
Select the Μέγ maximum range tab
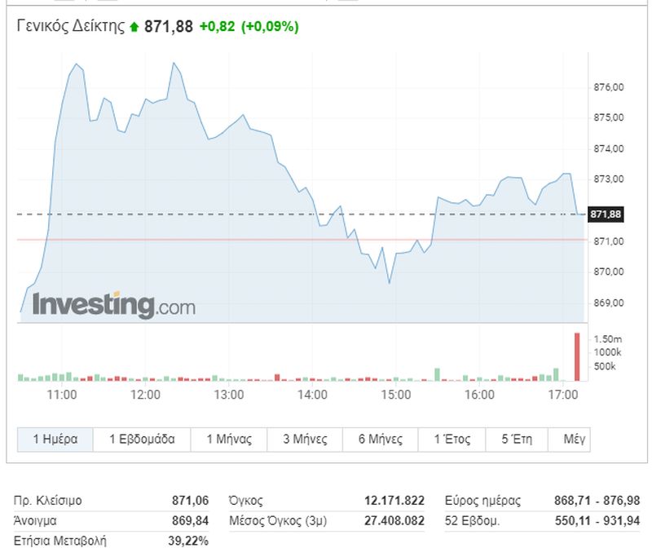[575, 439]
